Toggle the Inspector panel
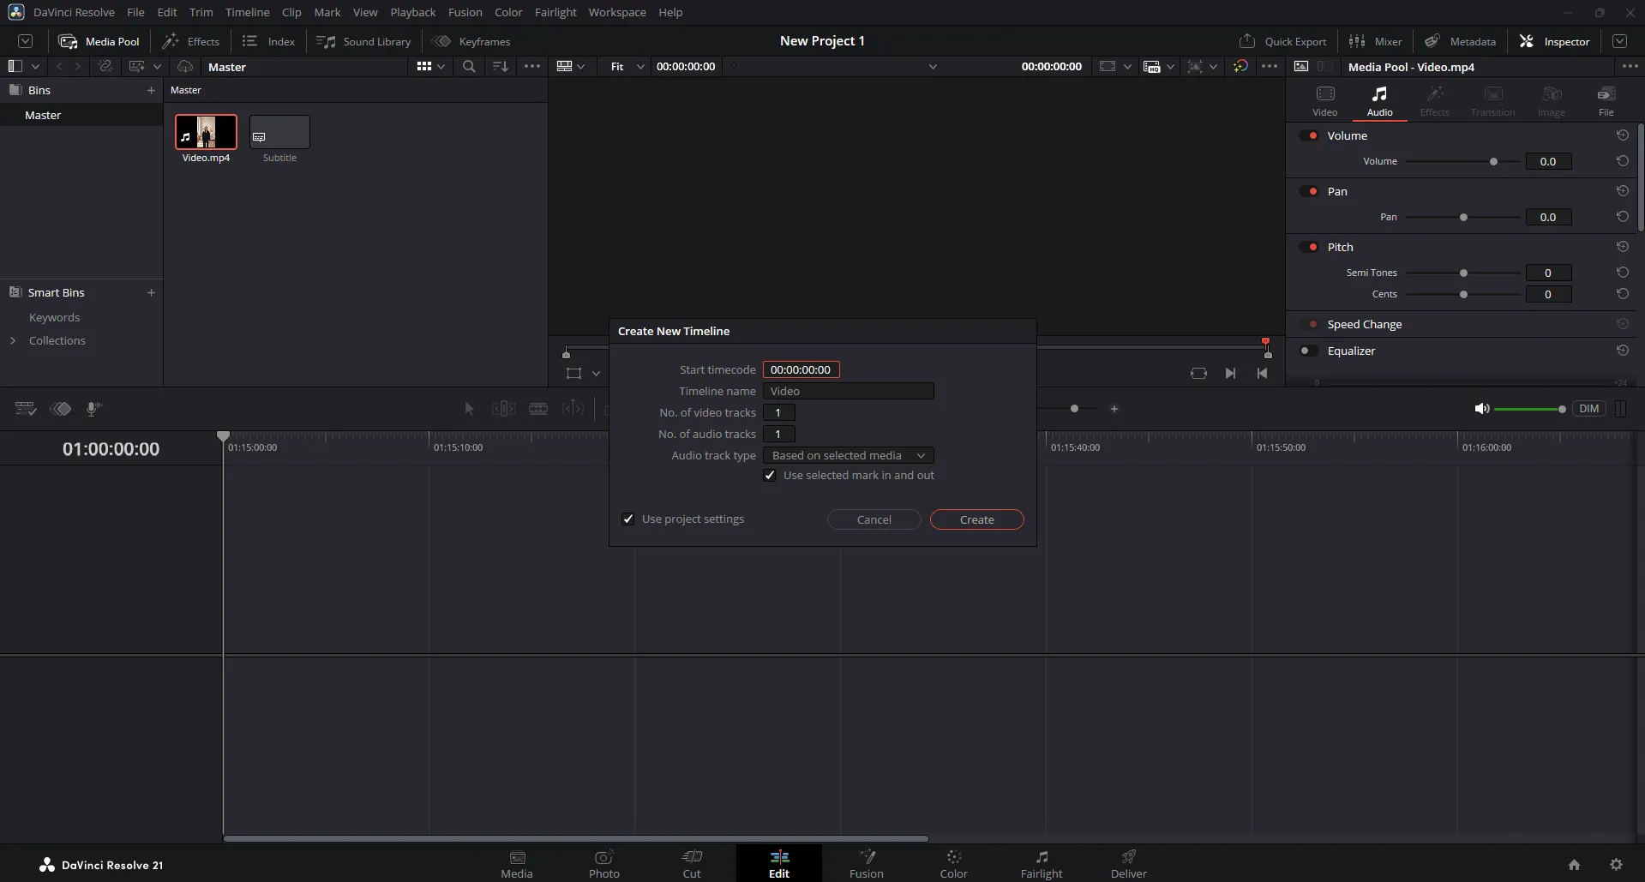This screenshot has height=882, width=1645. 1554,41
